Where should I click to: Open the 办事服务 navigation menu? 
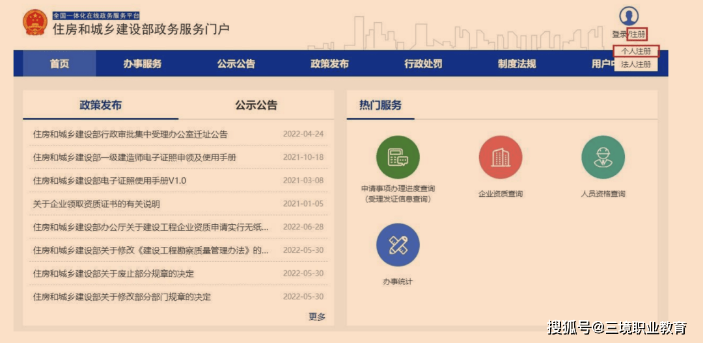[143, 64]
